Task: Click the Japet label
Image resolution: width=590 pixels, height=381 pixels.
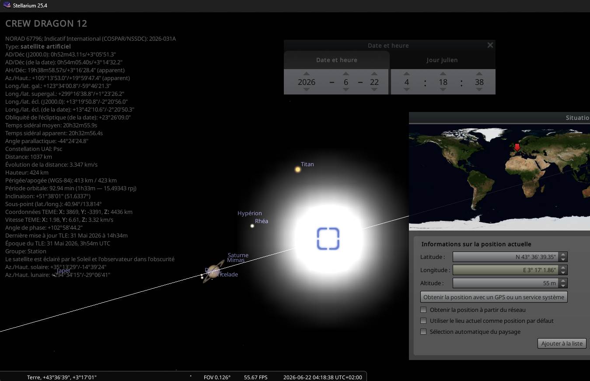Action: [x=63, y=271]
